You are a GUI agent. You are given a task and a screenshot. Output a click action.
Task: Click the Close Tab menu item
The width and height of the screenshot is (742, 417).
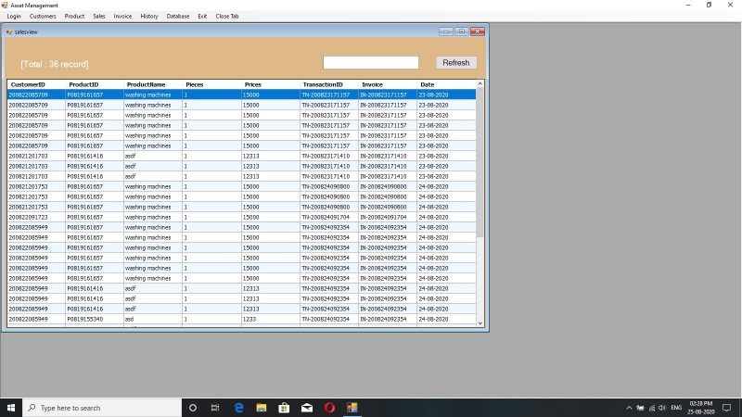point(227,16)
